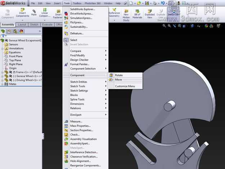225x169 pixels.
Task: Expand the Annotations tree node
Action: click(2, 49)
